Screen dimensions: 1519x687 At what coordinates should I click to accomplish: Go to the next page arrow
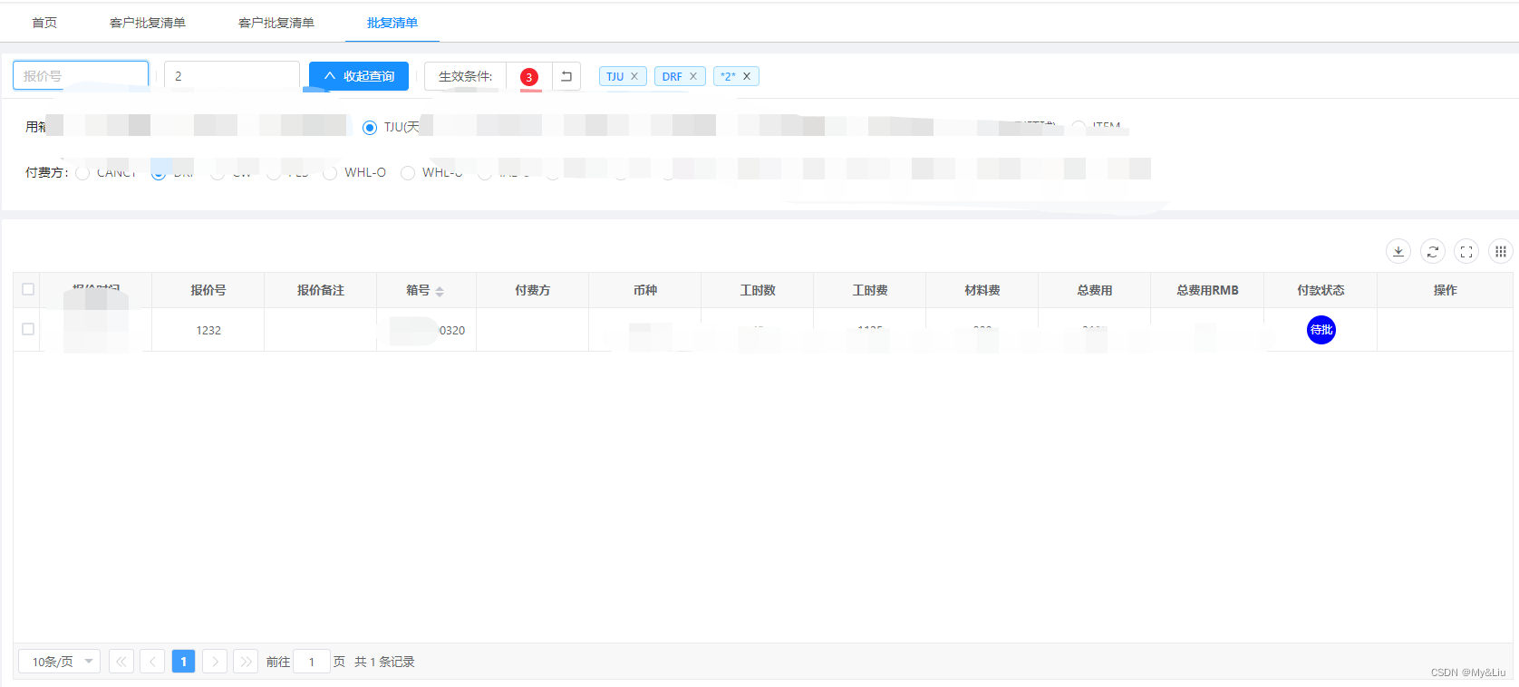point(215,662)
